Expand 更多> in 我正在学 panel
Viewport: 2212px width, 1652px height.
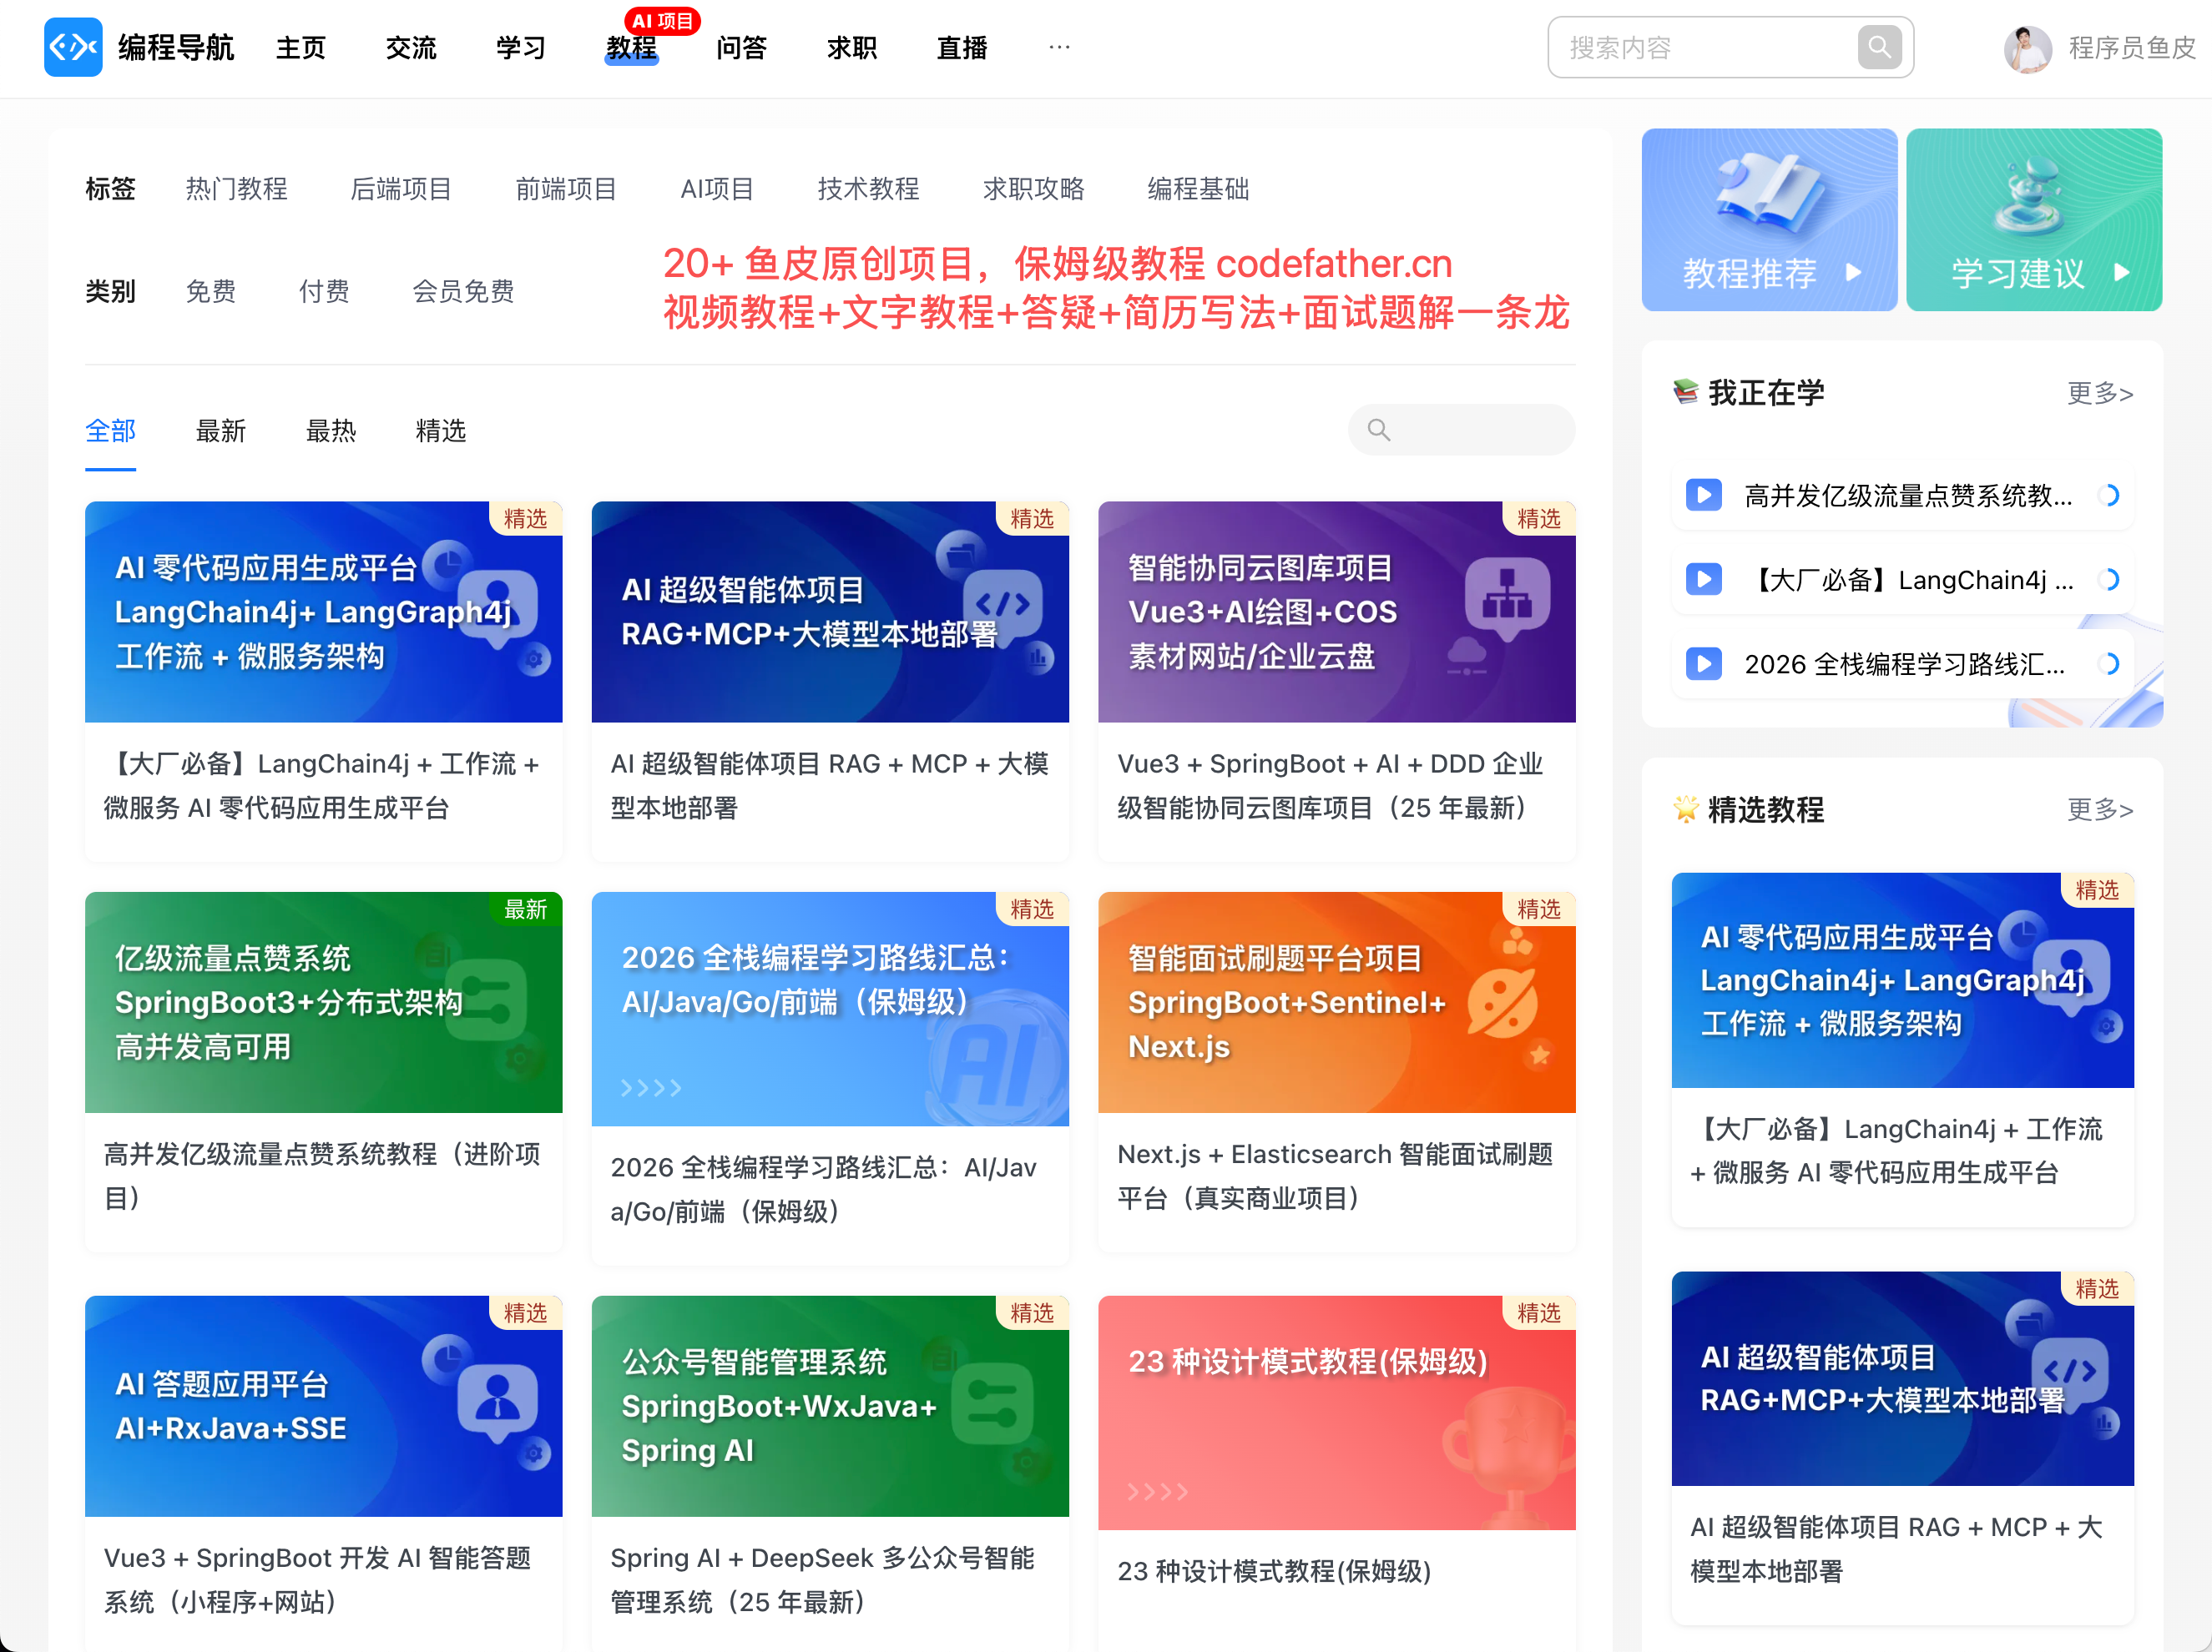tap(2099, 393)
